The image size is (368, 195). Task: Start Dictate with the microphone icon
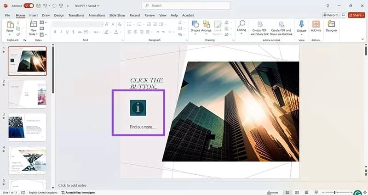click(x=301, y=25)
